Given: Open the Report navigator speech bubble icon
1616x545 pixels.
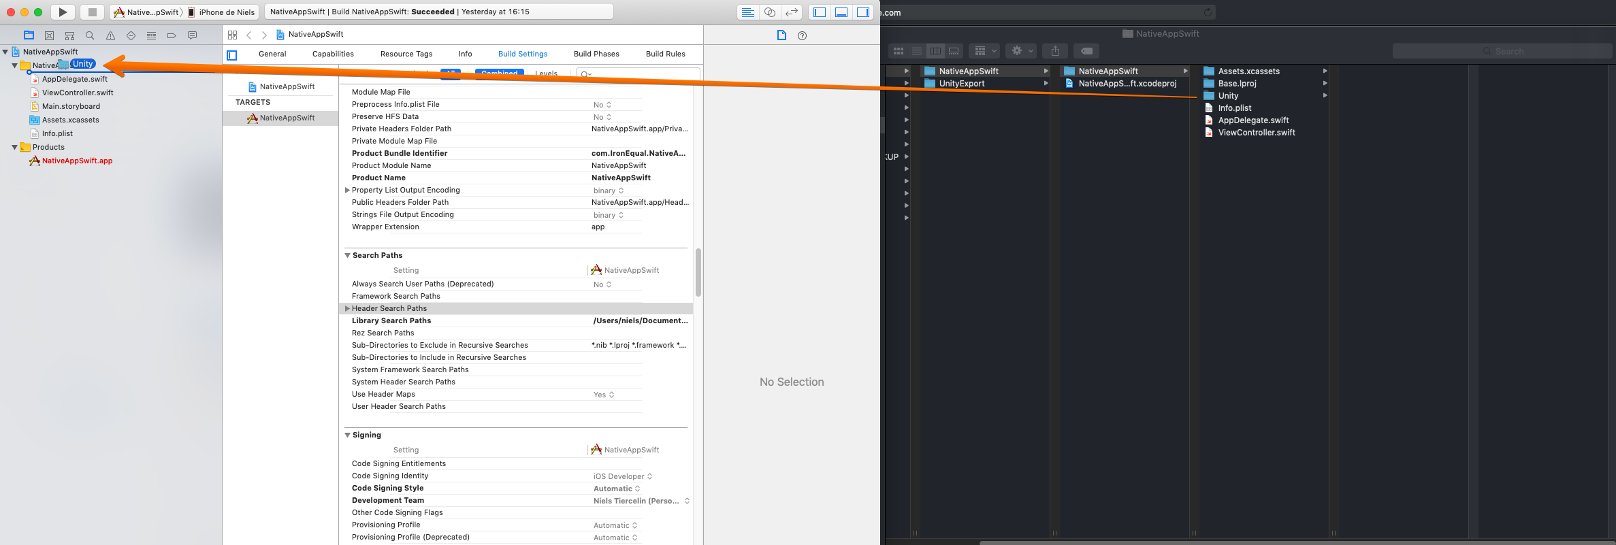Looking at the screenshot, I should (192, 35).
